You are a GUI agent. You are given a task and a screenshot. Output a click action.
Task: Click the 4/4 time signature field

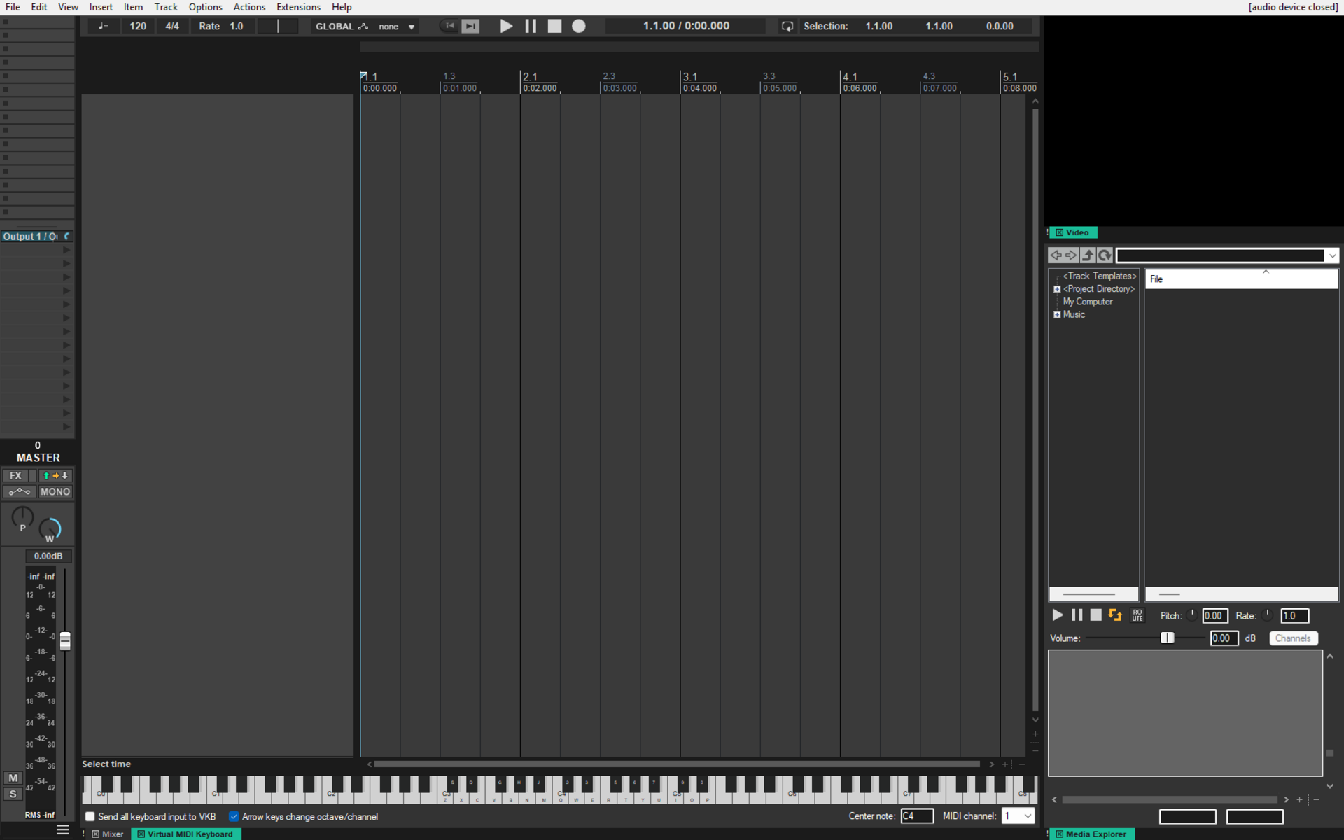tap(172, 26)
